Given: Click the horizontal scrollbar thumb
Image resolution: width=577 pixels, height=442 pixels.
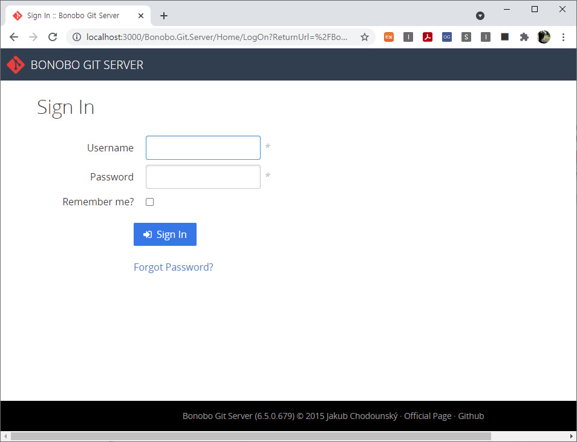Looking at the screenshot, I should 250,437.
